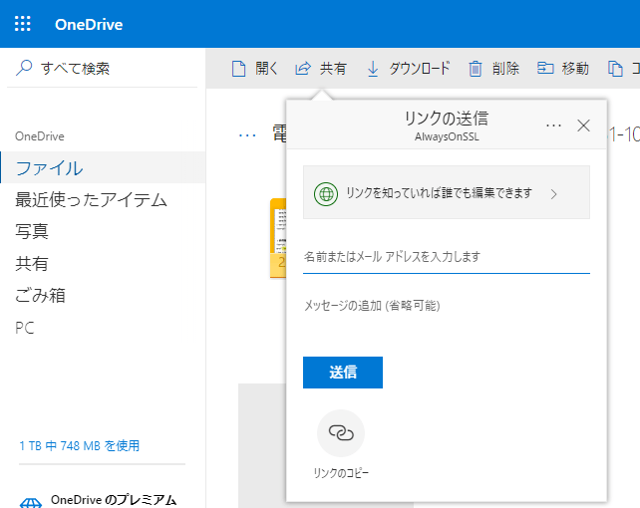Image resolution: width=640 pixels, height=508 pixels.
Task: Close the リンクの送信 dialog
Action: pyautogui.click(x=583, y=126)
